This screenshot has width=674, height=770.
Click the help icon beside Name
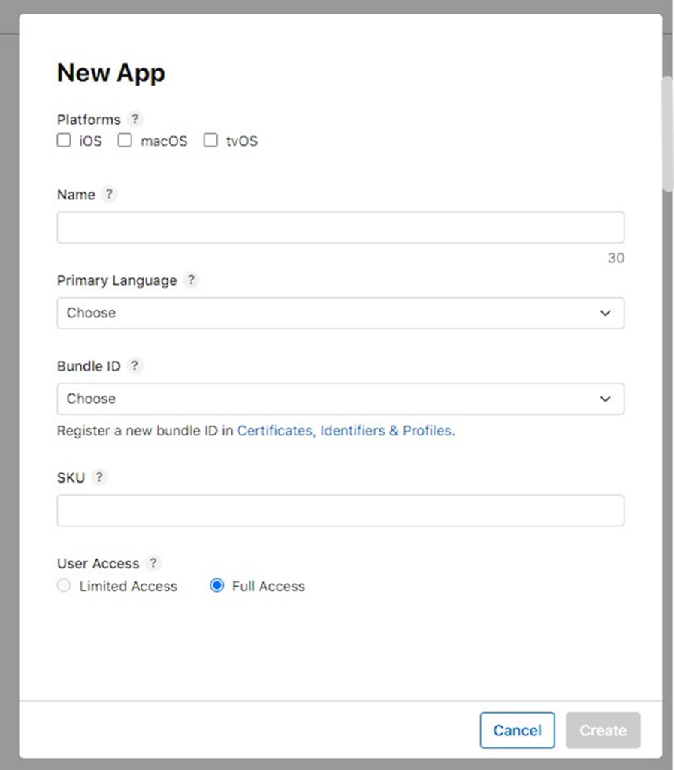point(109,194)
